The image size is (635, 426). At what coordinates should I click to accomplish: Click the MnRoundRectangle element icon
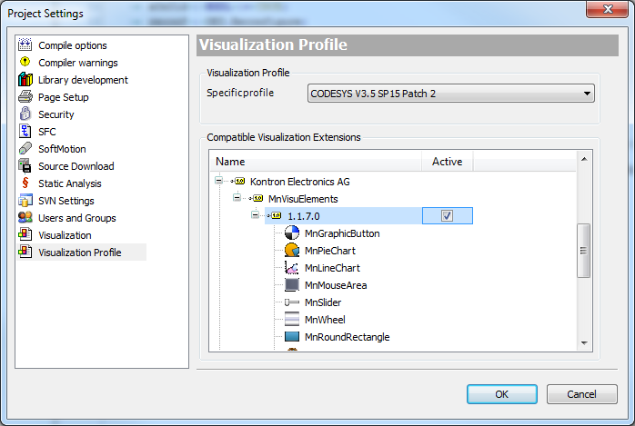(292, 337)
